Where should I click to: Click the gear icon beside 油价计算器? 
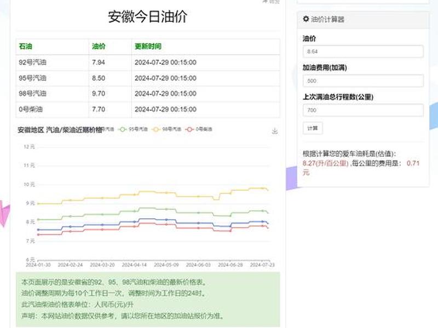click(x=306, y=19)
